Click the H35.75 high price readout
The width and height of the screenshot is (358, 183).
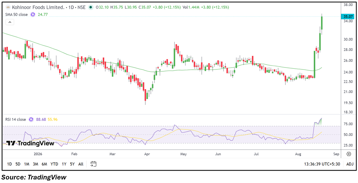point(116,7)
